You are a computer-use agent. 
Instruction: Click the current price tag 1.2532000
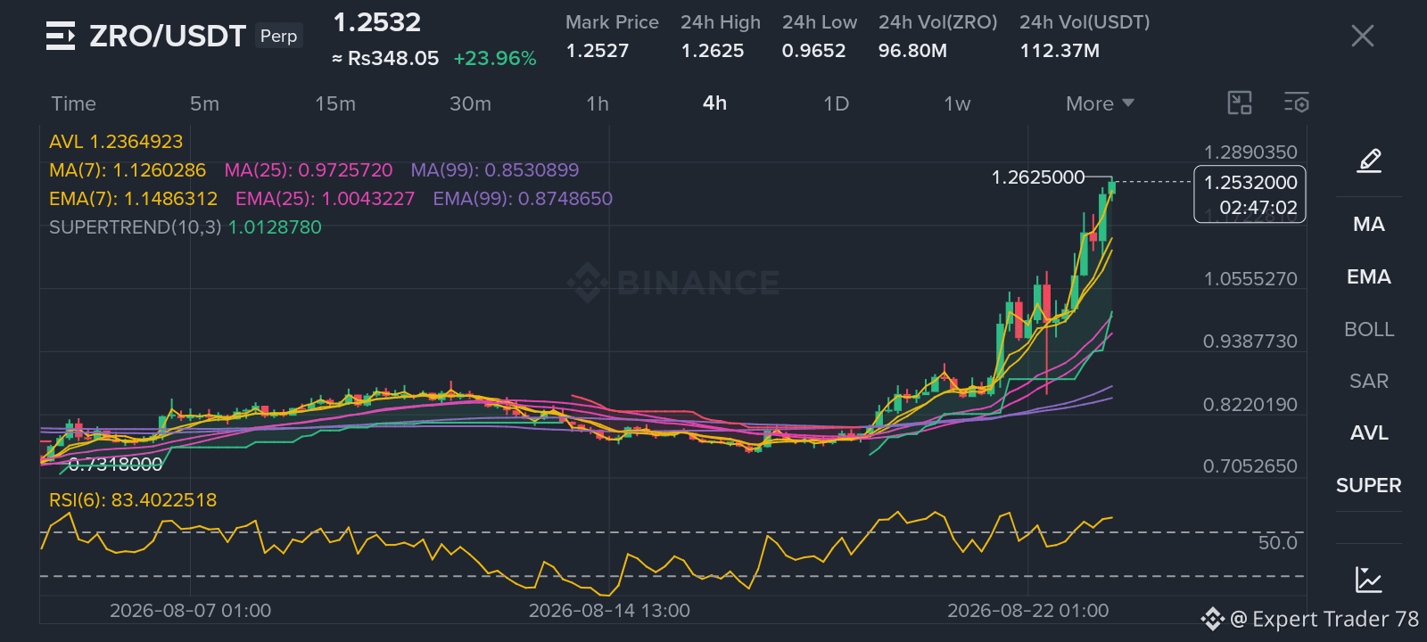[x=1250, y=194]
